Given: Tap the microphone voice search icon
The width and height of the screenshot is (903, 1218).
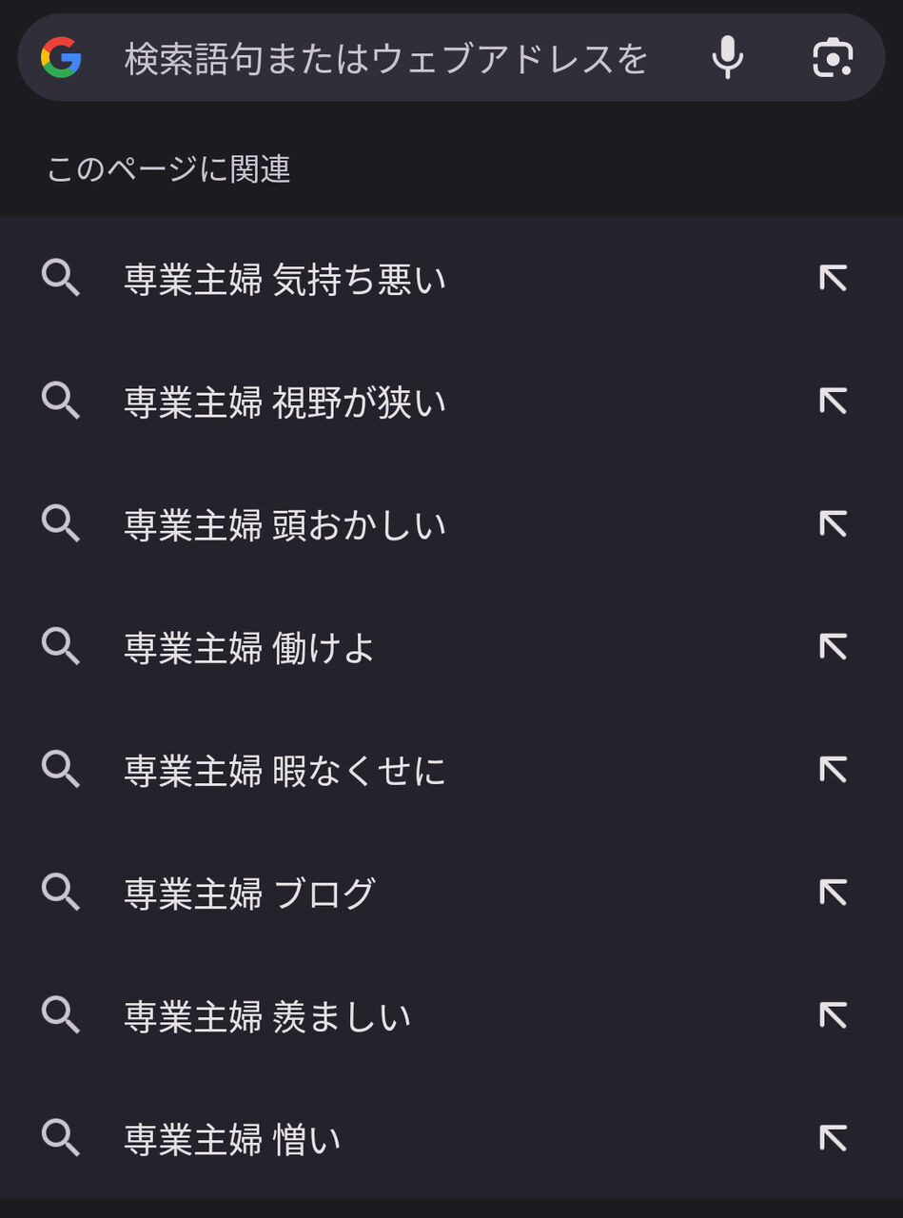Looking at the screenshot, I should [727, 58].
